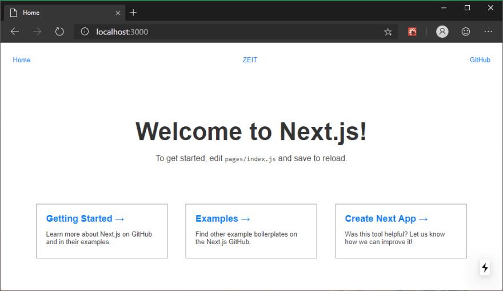Click 'Was this tool helpful?' text
Viewport: 503px width, 291px height.
376,234
